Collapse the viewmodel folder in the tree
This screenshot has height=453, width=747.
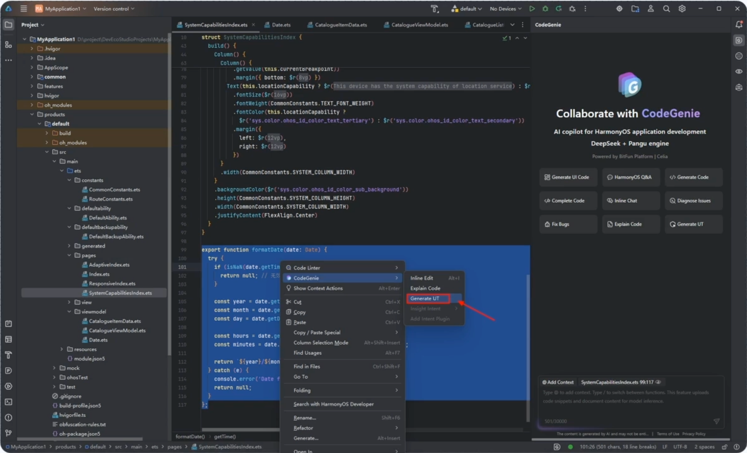(69, 311)
